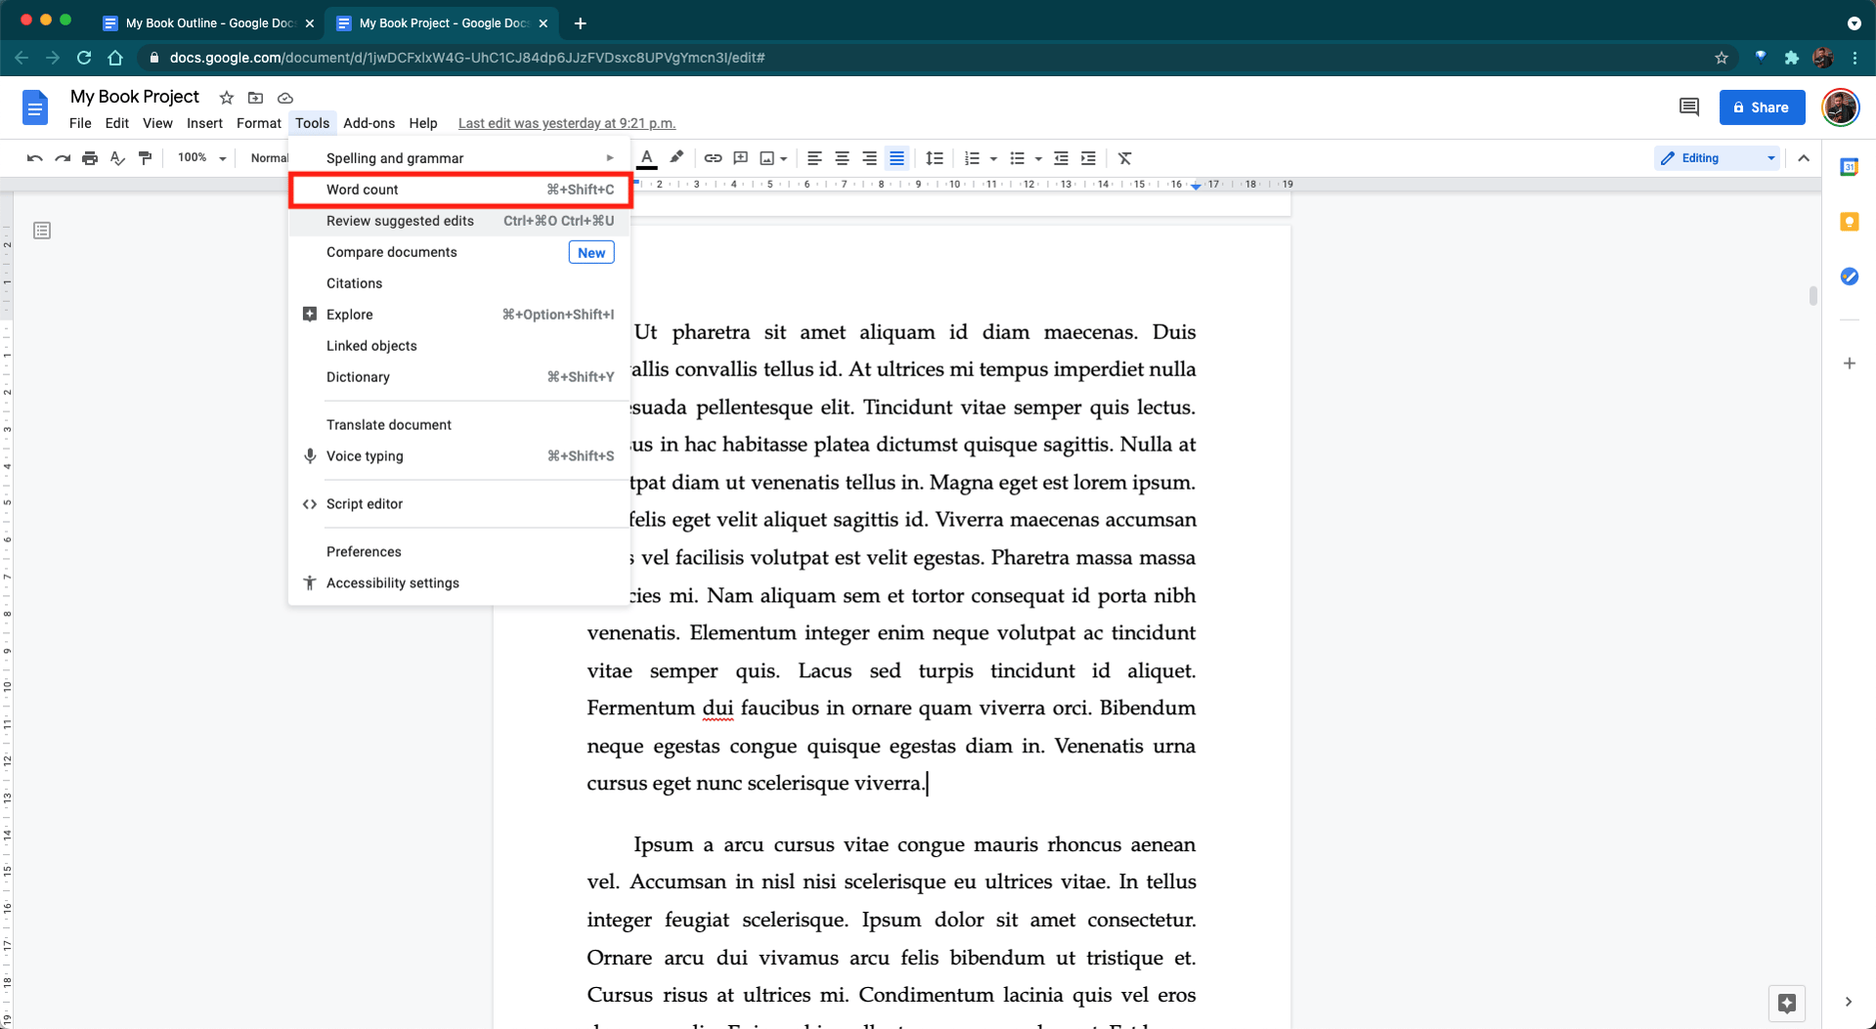1876x1029 pixels.
Task: Open the Editing mode dropdown
Action: [x=1717, y=158]
